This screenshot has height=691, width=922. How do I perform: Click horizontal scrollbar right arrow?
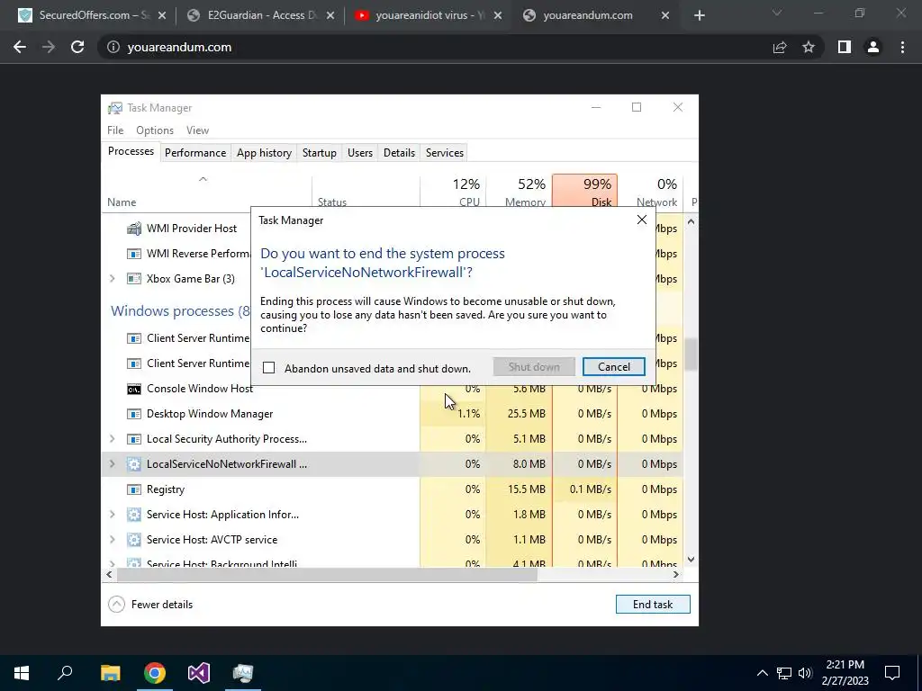click(x=676, y=575)
